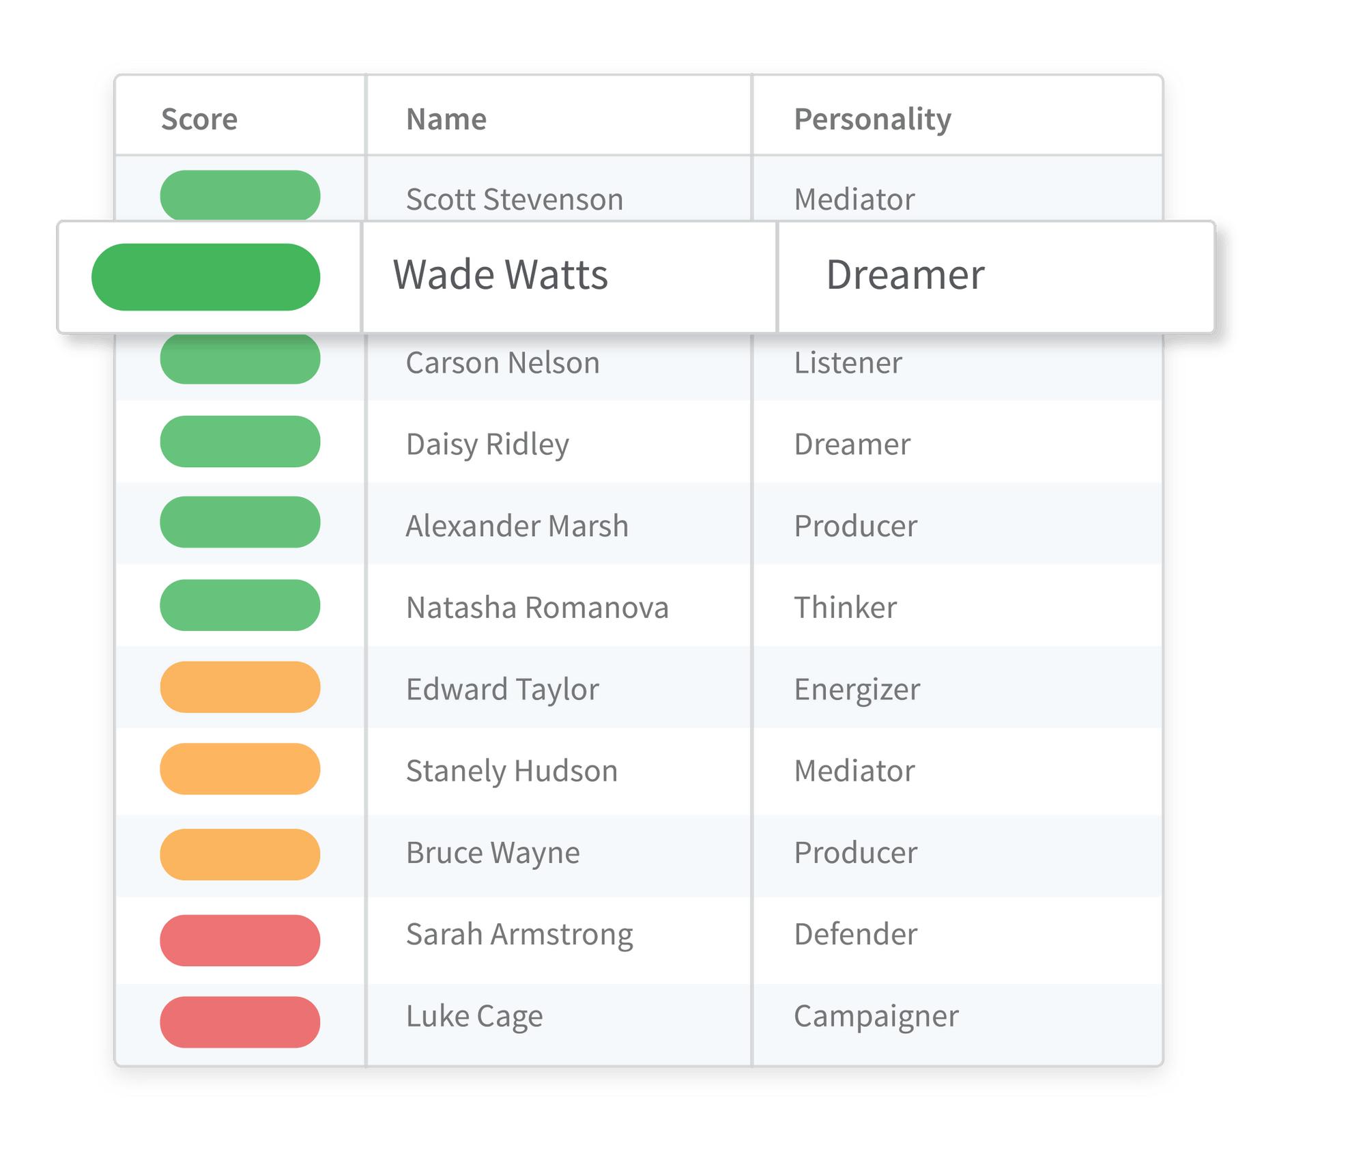Open the Wade Watts name cell
The image size is (1365, 1154).
(500, 275)
